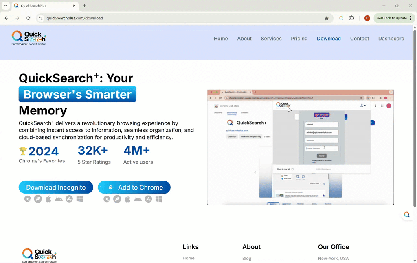Click Relaunch to update button
Image resolution: width=417 pixels, height=263 pixels.
tap(394, 18)
